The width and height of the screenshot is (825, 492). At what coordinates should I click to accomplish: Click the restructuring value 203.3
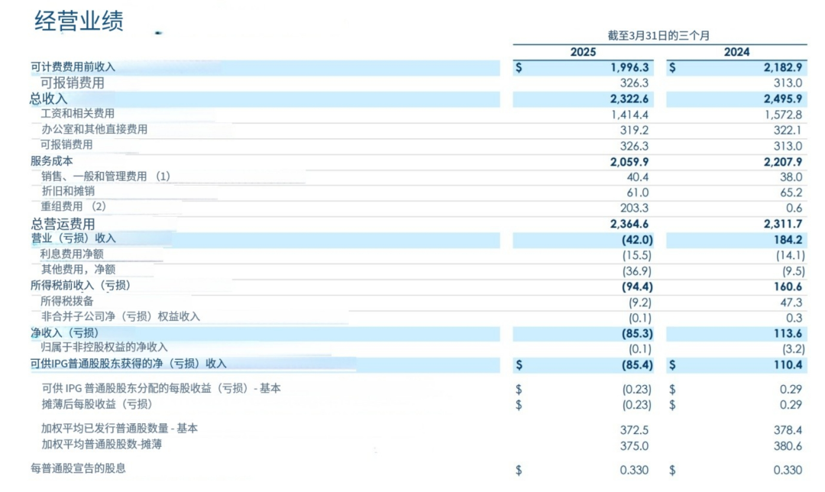coord(634,209)
